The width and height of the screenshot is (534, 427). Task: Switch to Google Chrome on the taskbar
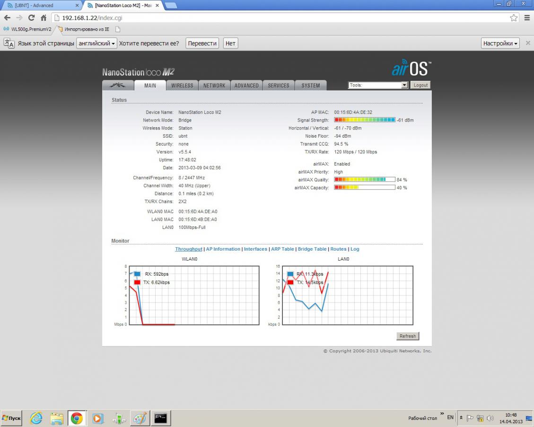click(x=77, y=418)
